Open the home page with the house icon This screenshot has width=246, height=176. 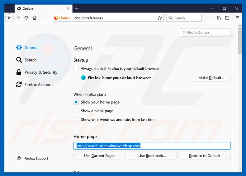[35, 18]
